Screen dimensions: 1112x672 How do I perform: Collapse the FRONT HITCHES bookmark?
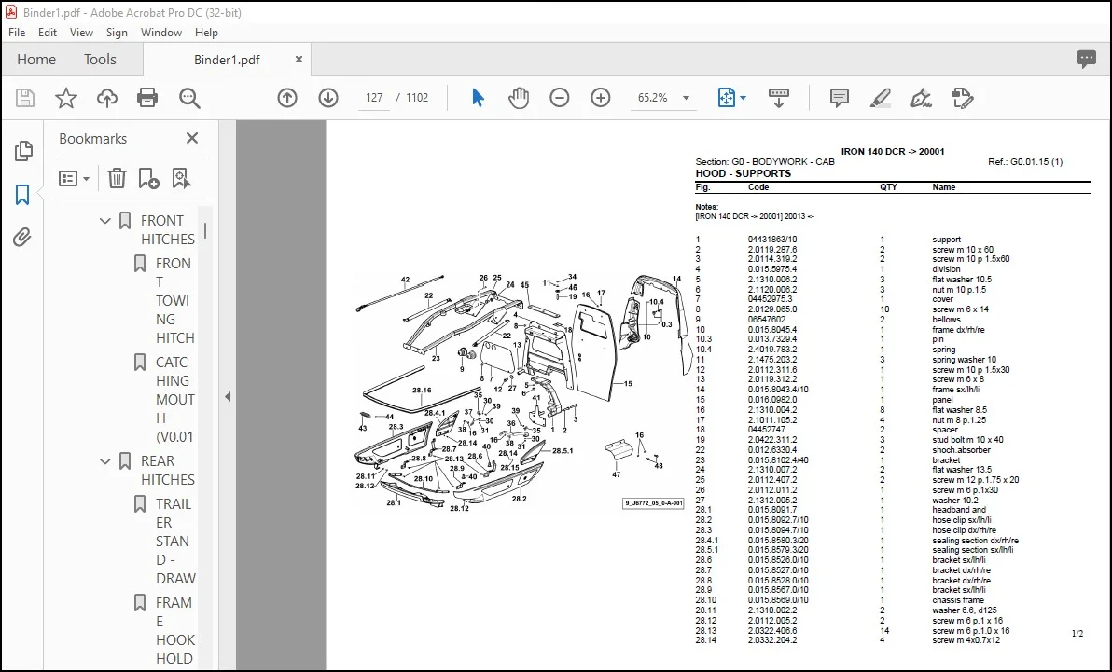point(105,221)
